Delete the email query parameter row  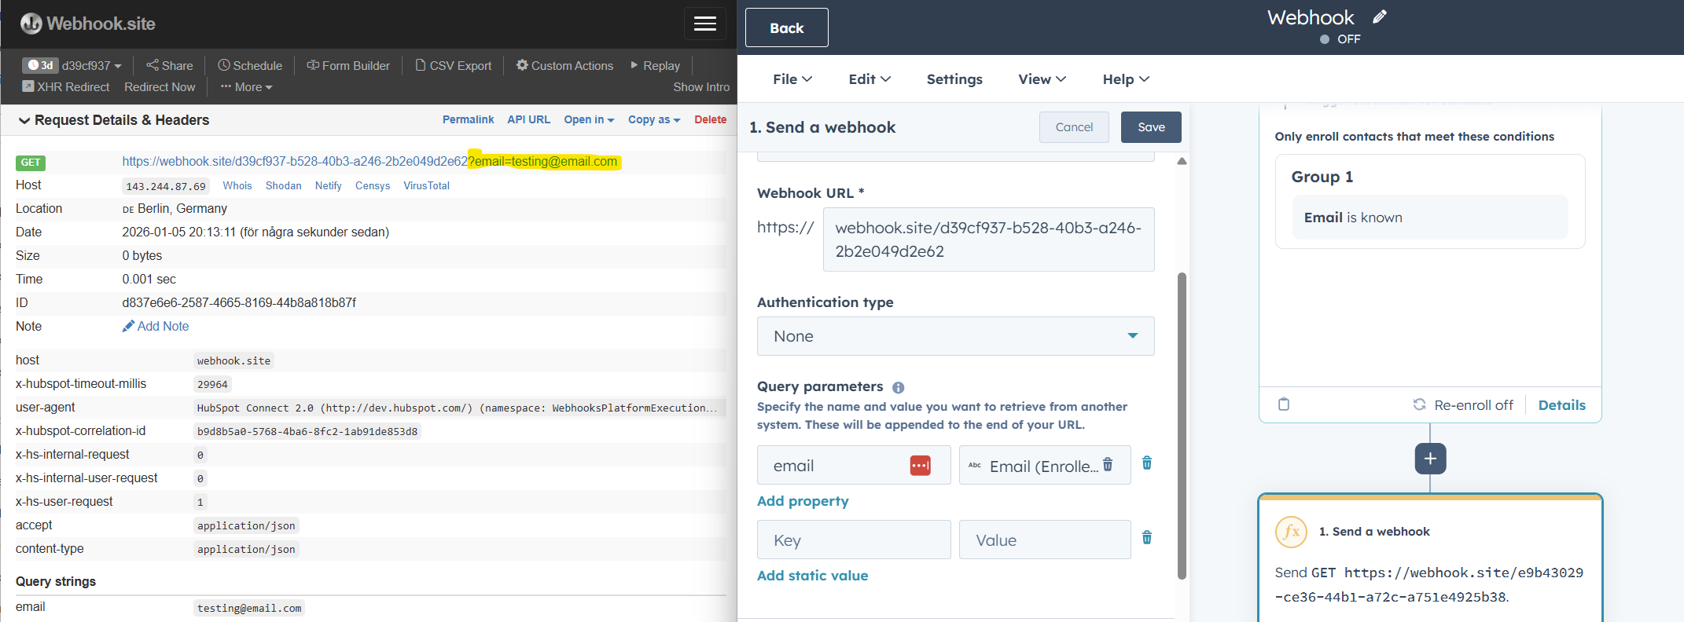coord(1147,463)
